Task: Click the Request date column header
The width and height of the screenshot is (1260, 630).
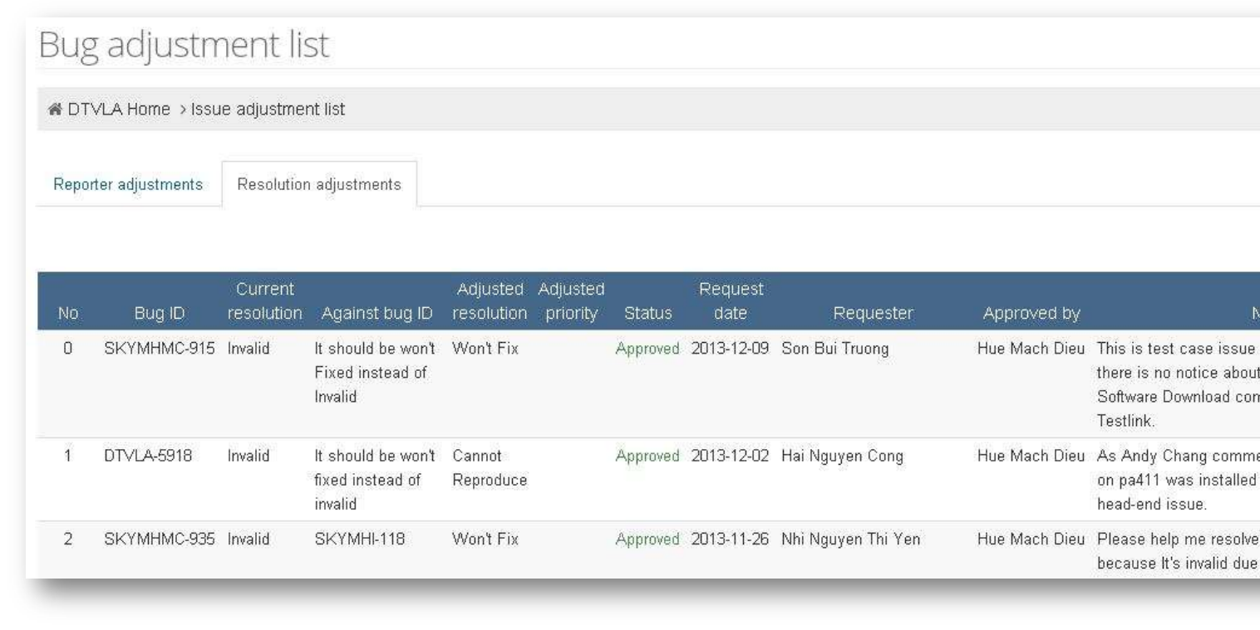Action: pyautogui.click(x=731, y=302)
